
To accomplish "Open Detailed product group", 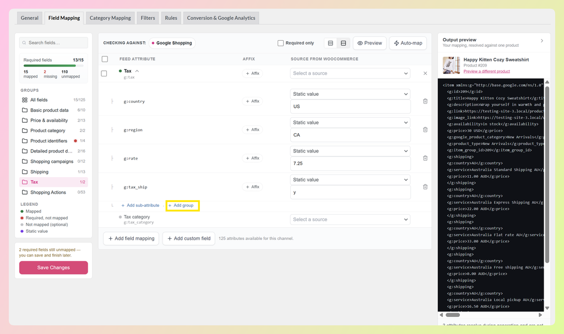I will [53, 151].
